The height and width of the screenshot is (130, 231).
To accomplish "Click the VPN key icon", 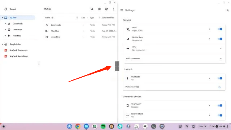I will click(128, 49).
